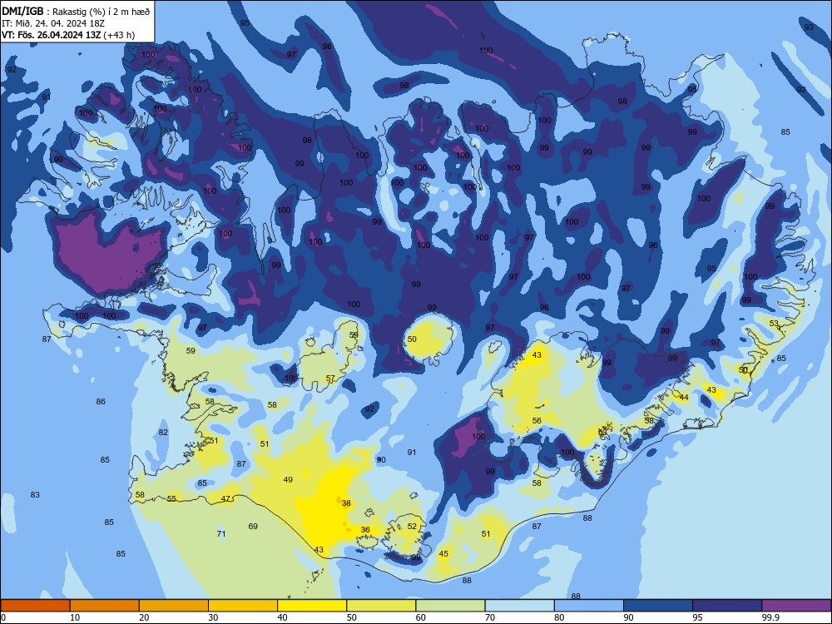Click the 'VT: Fös. 26.04.2024 13Z (+43 h)' line
The width and height of the screenshot is (832, 624).
pyautogui.click(x=68, y=35)
